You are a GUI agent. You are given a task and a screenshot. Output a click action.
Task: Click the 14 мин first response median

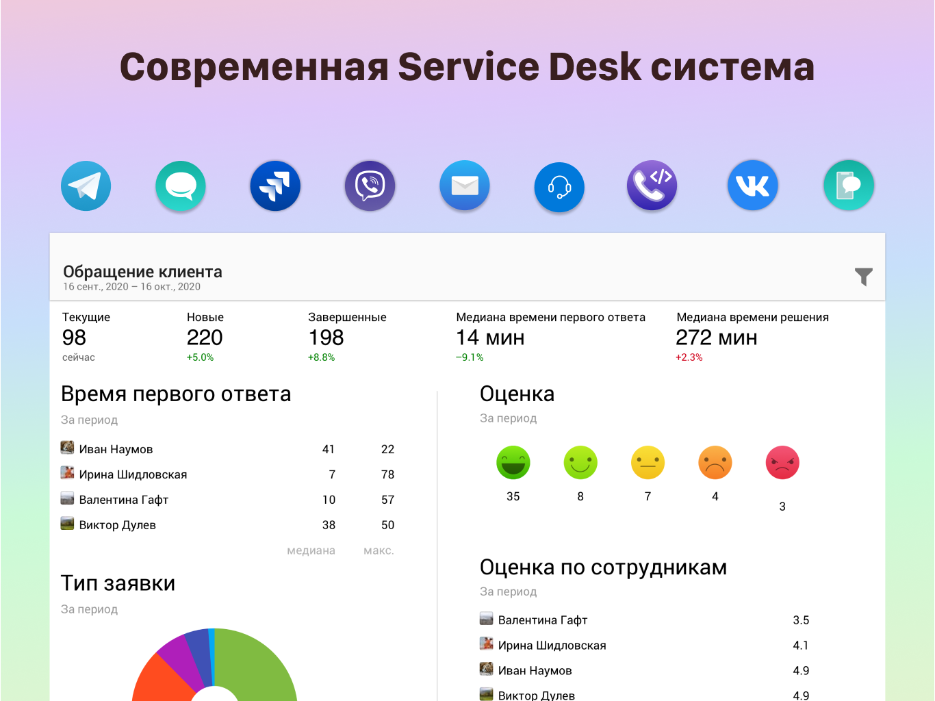coord(490,337)
